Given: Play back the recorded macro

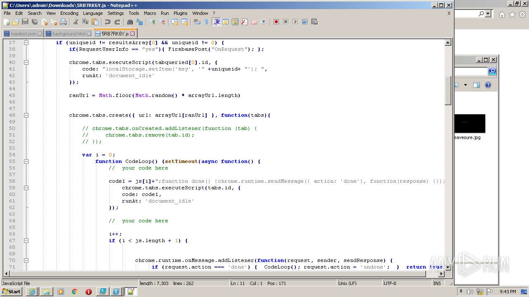Looking at the screenshot, I should point(295,22).
